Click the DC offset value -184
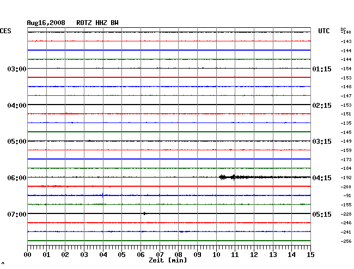 346,168
